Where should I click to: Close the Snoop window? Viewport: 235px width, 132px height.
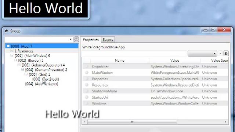tap(224, 30)
